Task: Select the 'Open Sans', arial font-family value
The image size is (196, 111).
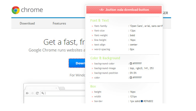Action: 146,26
